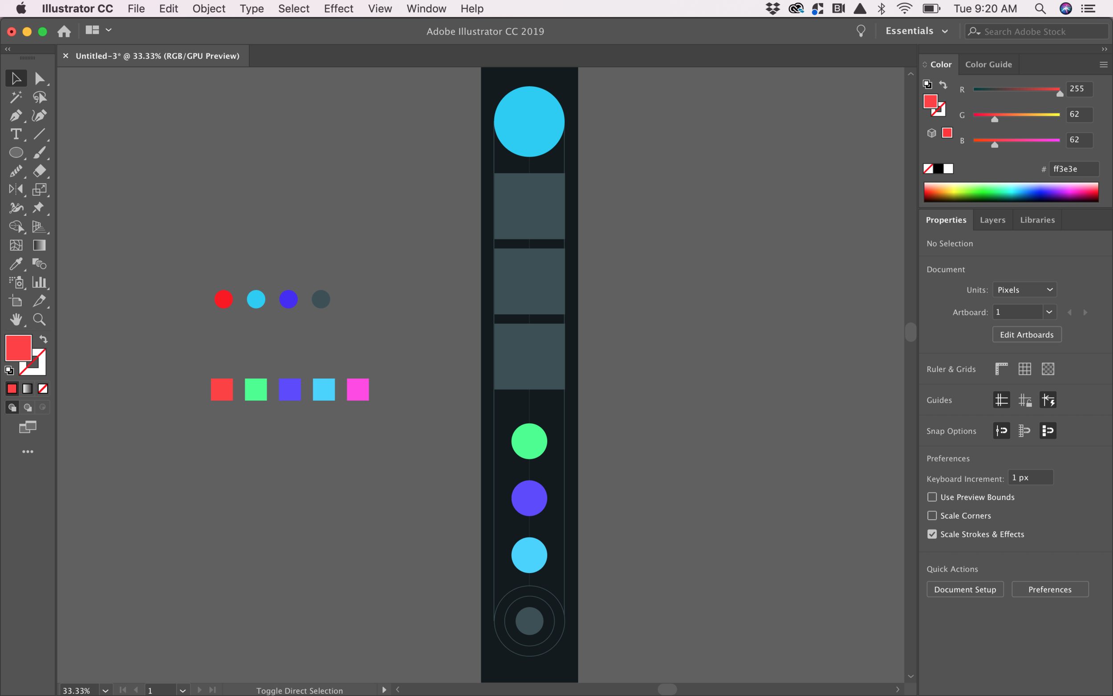Switch to the Layers tab
The image size is (1113, 696).
coord(992,220)
